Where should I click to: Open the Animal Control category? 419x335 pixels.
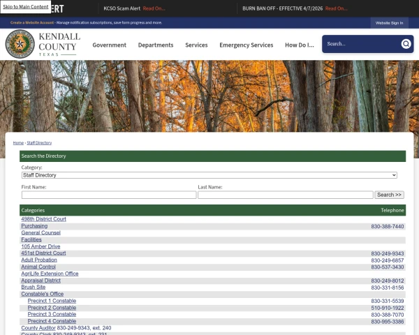[x=38, y=267]
